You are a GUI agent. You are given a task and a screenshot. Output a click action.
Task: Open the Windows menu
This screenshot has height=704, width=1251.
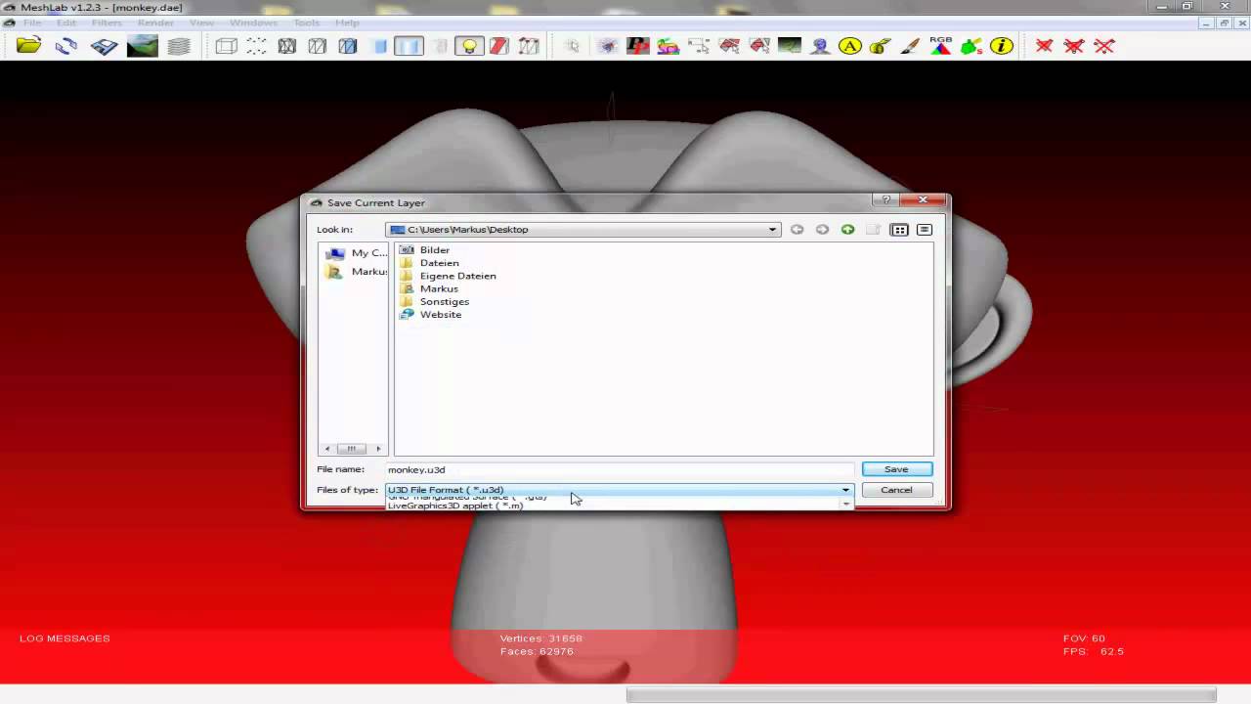click(x=253, y=22)
